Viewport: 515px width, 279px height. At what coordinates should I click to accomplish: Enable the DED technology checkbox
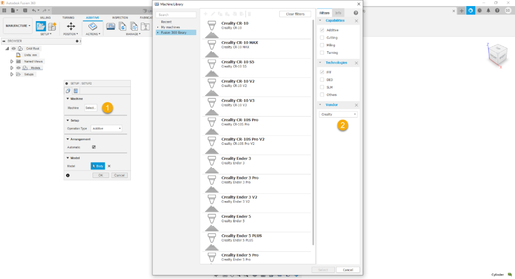pos(322,79)
